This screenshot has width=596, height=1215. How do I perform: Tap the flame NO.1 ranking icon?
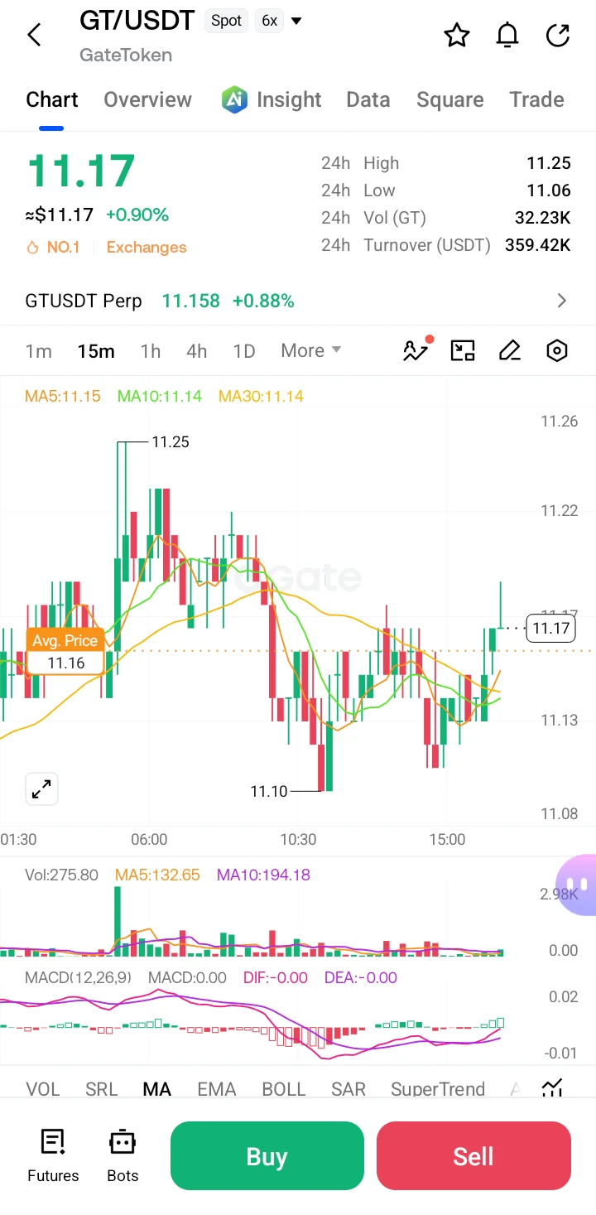[33, 247]
